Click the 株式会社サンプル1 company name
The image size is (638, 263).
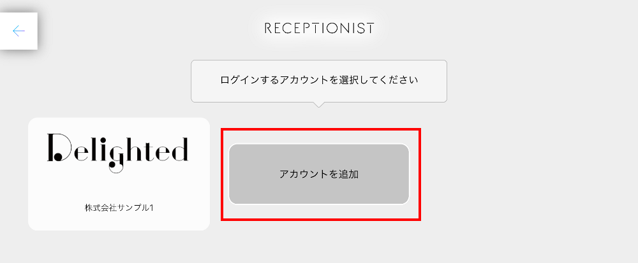click(x=119, y=208)
